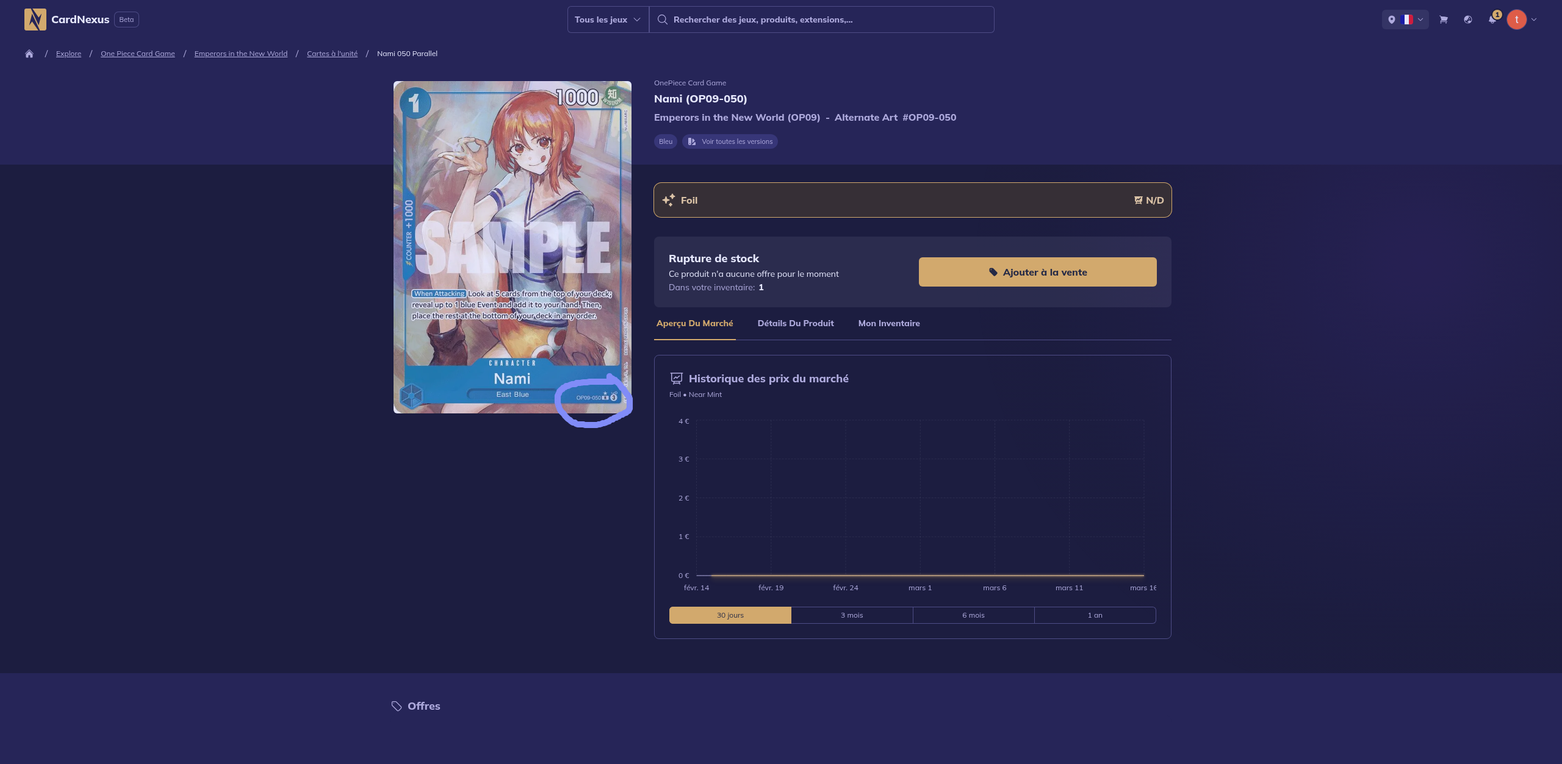Switch to Détails Du Produit tab
This screenshot has width=1562, height=764.
point(795,323)
